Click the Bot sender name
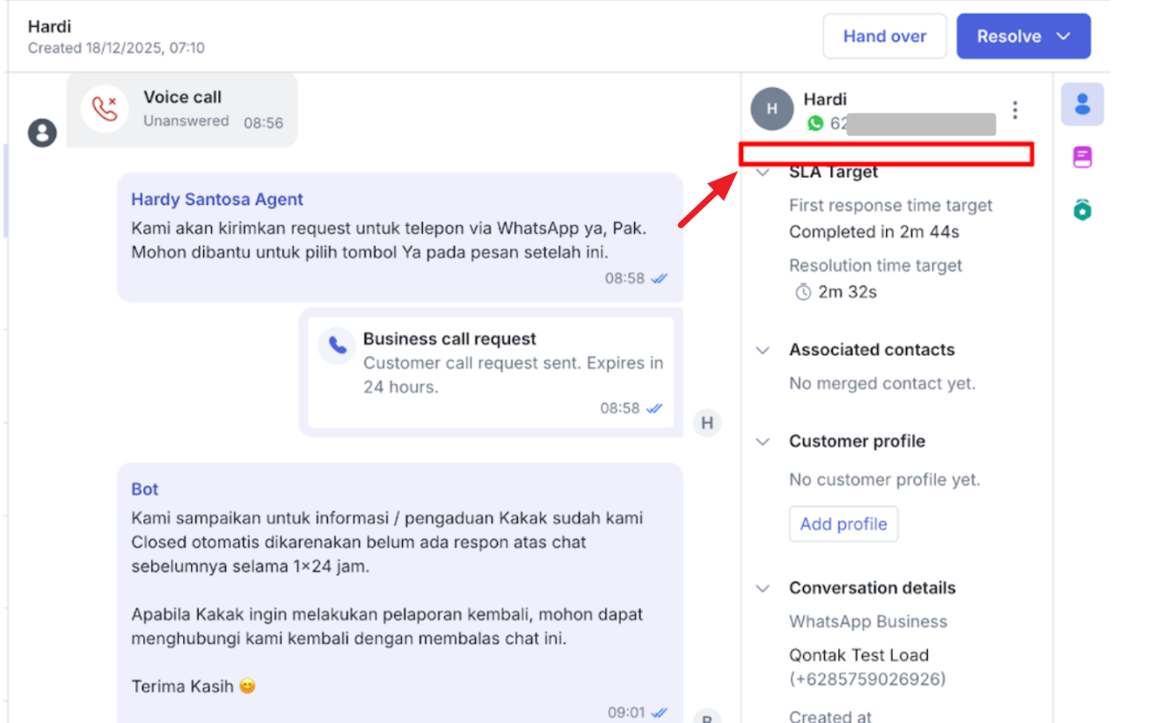Image resolution: width=1154 pixels, height=723 pixels. pyautogui.click(x=145, y=489)
